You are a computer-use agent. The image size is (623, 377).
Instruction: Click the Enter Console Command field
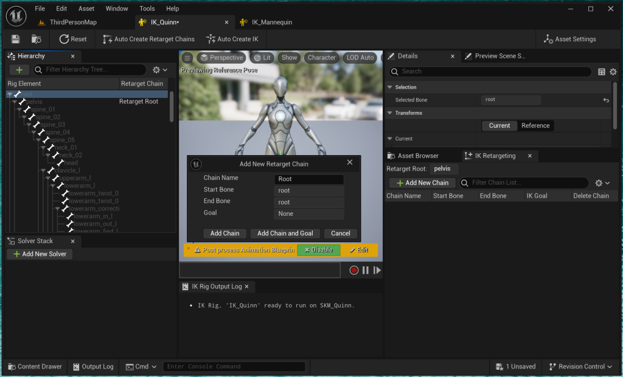[234, 366]
